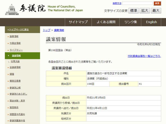
Task: Open 国際関係 in the sidebar
Action: pos(14,107)
